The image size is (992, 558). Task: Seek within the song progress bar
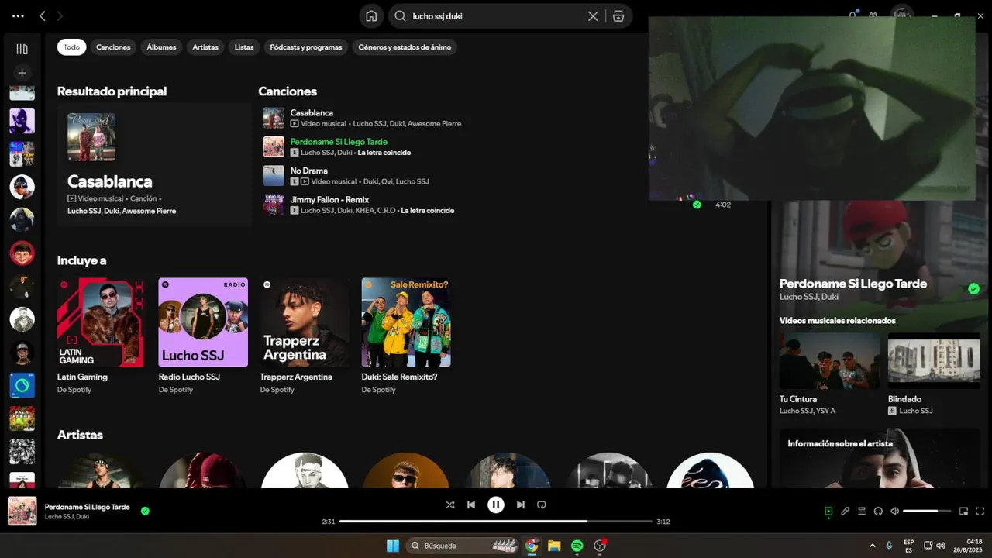click(x=496, y=522)
